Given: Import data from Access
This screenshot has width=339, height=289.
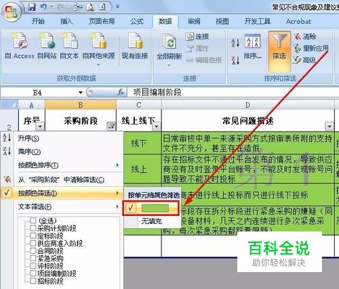Looking at the screenshot, I should click(20, 46).
